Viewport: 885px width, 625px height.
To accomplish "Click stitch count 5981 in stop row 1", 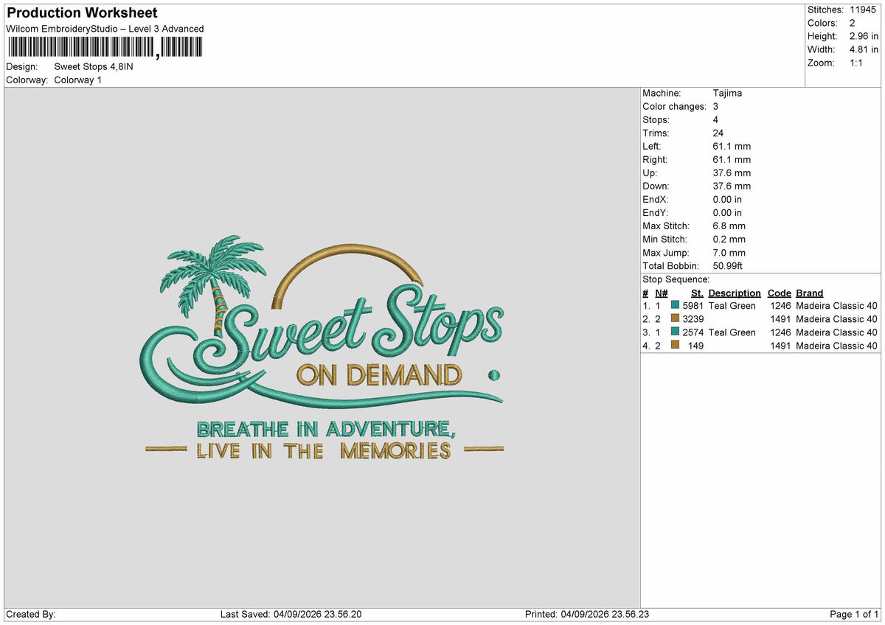I will point(693,305).
